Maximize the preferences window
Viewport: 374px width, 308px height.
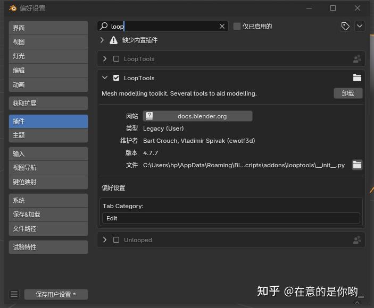coord(333,8)
